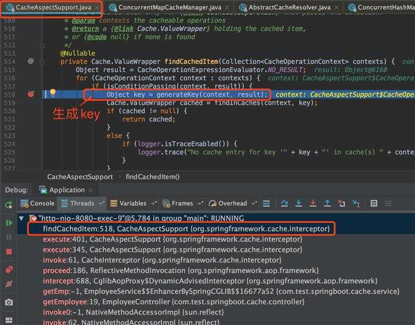Click the pin arrow beside Overhead tab

254,203
